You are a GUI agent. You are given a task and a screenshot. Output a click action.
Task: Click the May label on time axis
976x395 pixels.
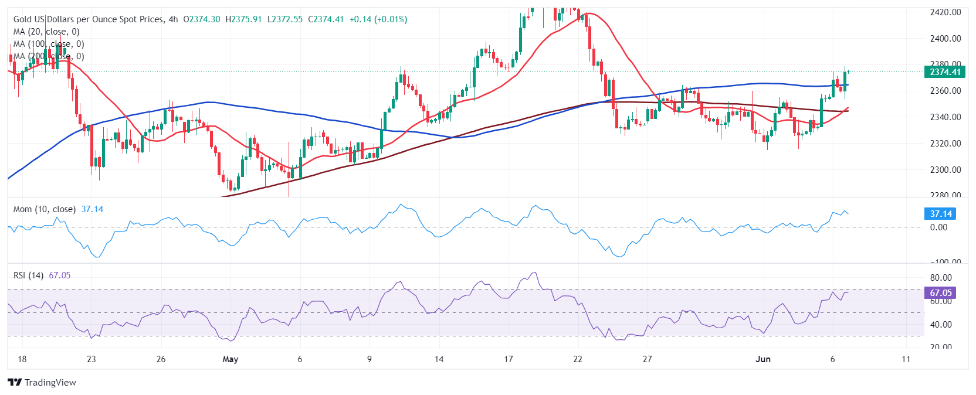[231, 359]
